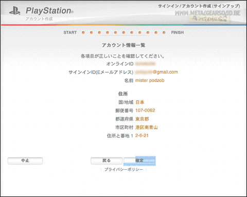Click the @gmail.com email address text
The width and height of the screenshot is (247, 197).
pos(165,72)
